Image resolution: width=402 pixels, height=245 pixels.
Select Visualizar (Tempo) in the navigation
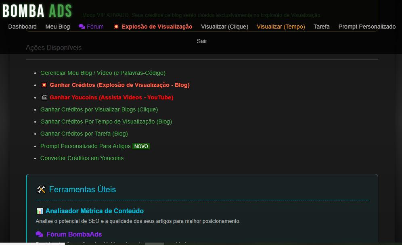281,27
